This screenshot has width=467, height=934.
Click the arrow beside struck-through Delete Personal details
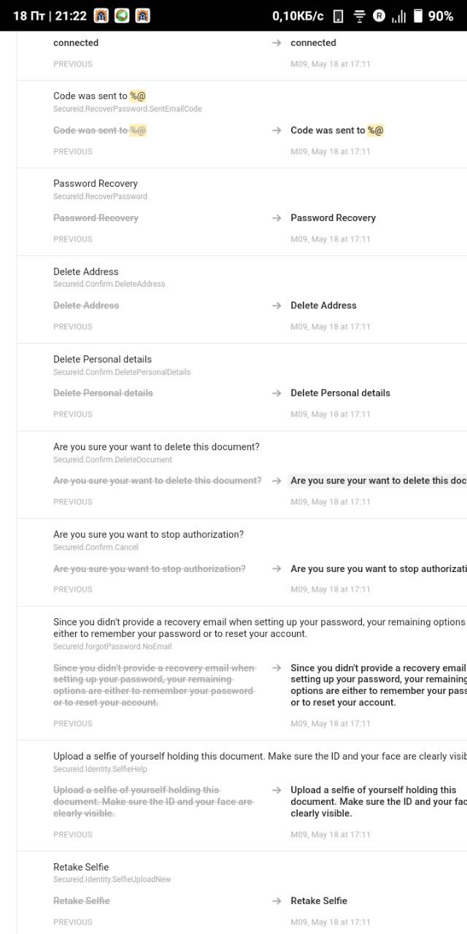(x=277, y=393)
